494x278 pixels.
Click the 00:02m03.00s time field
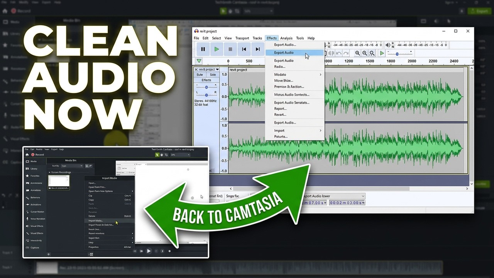[347, 203]
